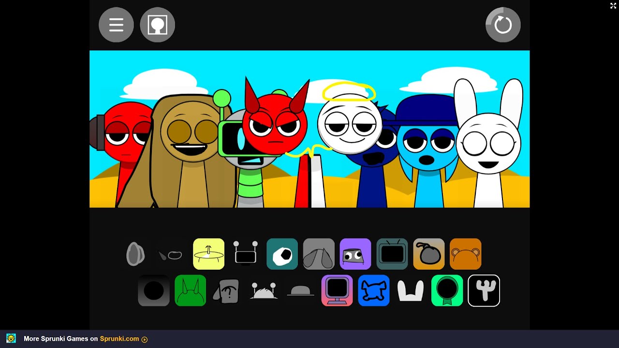Pick the tan icon with gray blob
The image size is (619, 348).
pyautogui.click(x=429, y=254)
